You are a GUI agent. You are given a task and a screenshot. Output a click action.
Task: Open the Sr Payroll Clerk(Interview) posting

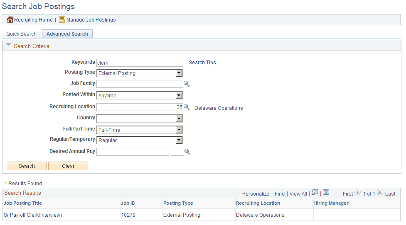(33, 215)
